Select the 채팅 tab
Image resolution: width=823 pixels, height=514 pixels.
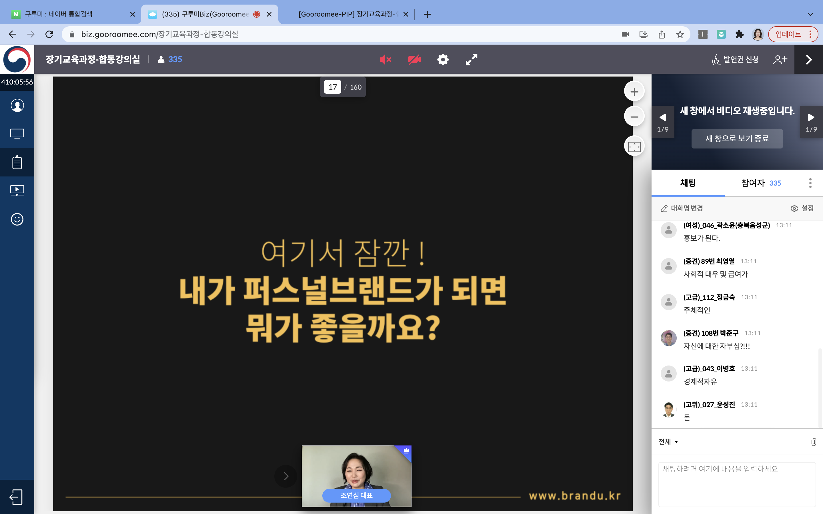(688, 183)
